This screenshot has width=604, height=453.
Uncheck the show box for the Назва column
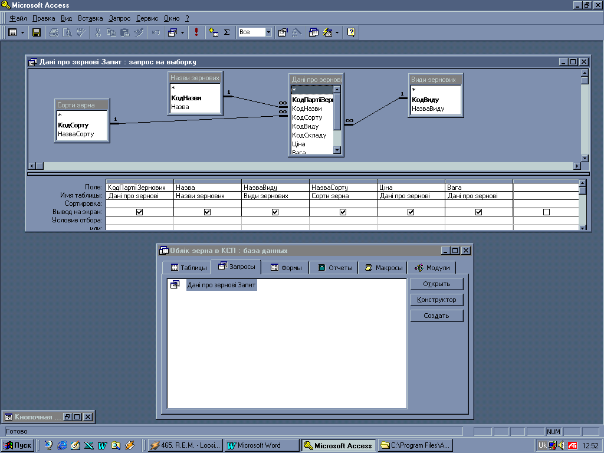pos(207,212)
